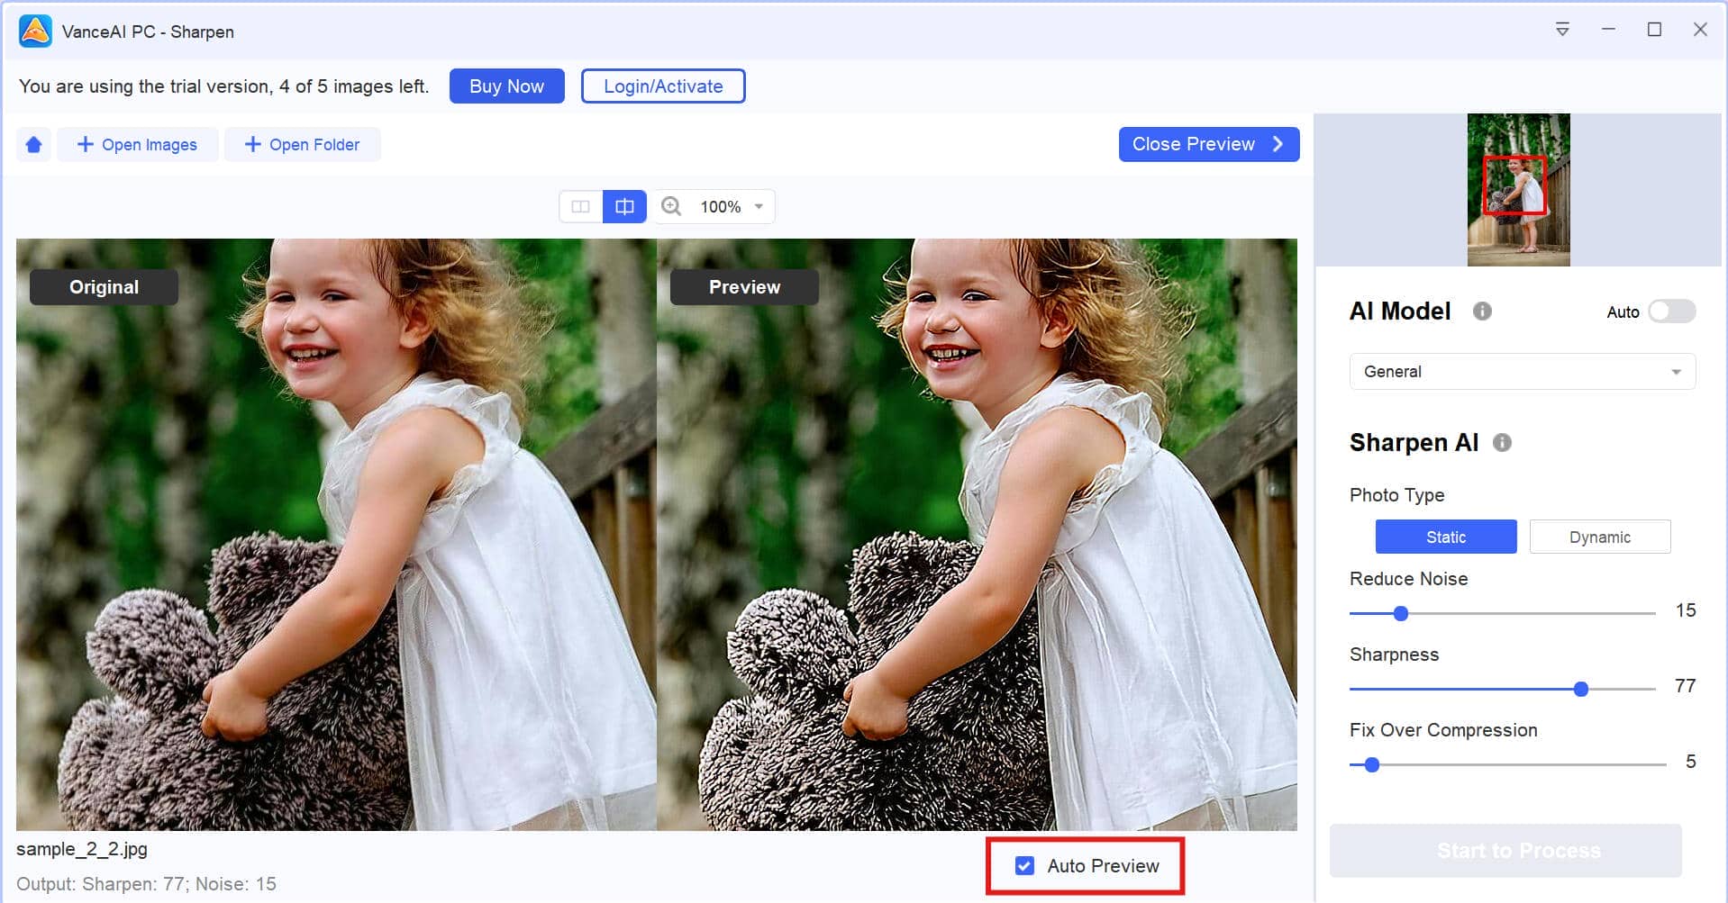Minimize the VanceAI window

click(1608, 30)
